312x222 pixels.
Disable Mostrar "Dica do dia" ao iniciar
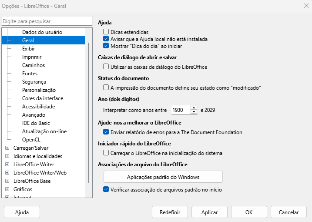coord(106,46)
